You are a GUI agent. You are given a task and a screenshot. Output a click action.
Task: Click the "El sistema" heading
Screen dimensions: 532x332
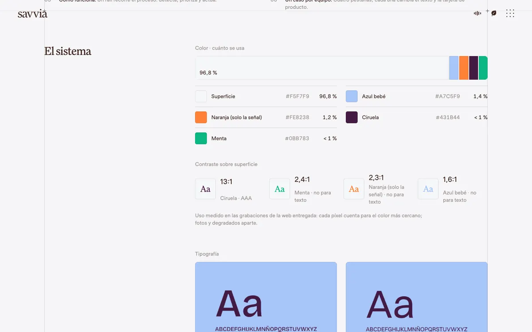point(68,51)
